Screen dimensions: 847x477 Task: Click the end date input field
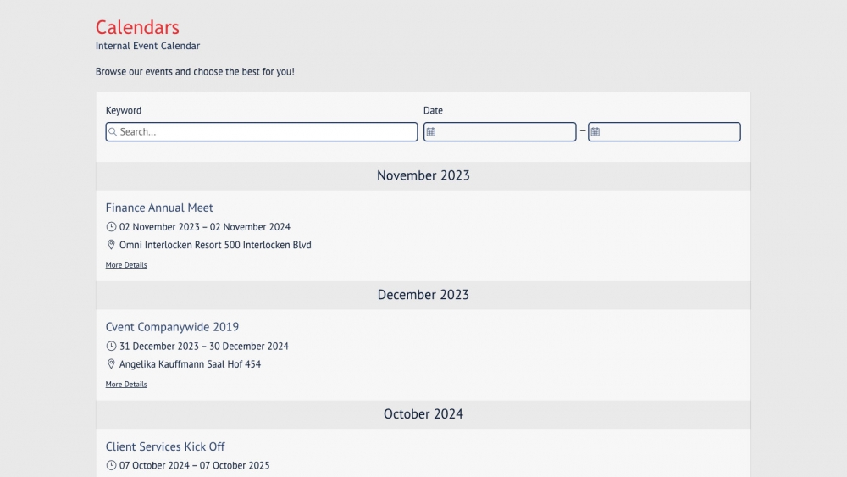(670, 132)
